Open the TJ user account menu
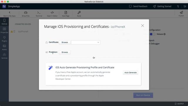Screen dimensions: 188x106 (x=178, y=6)
